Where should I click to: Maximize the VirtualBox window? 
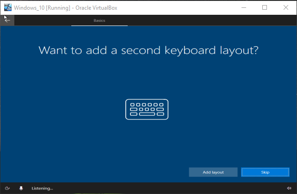(x=265, y=7)
